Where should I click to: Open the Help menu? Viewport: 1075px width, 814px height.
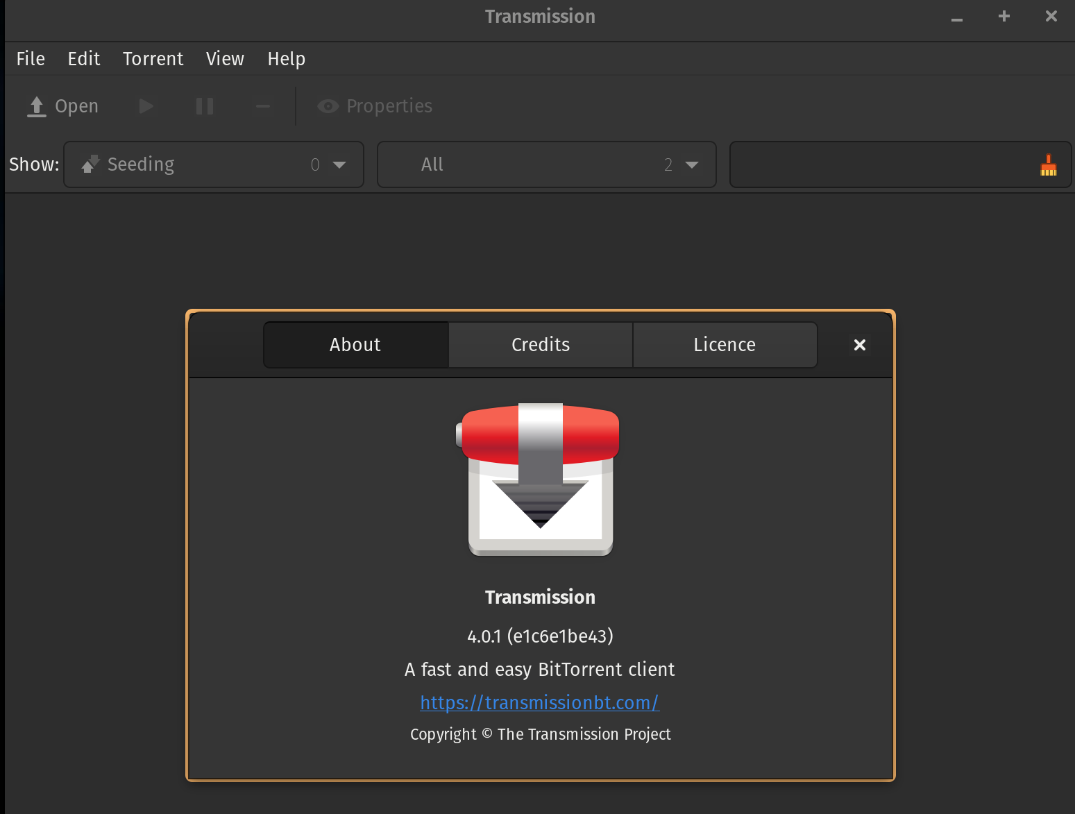click(x=286, y=58)
